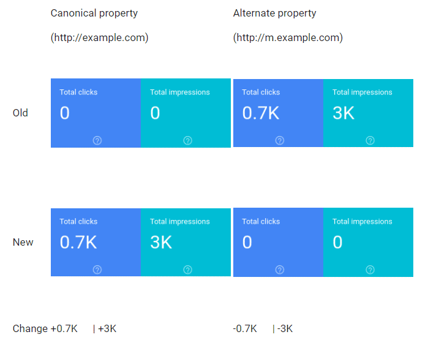Screen dimensions: 428x348
Task: Click help icon under Old alternate Total clicks
Action: point(279,140)
